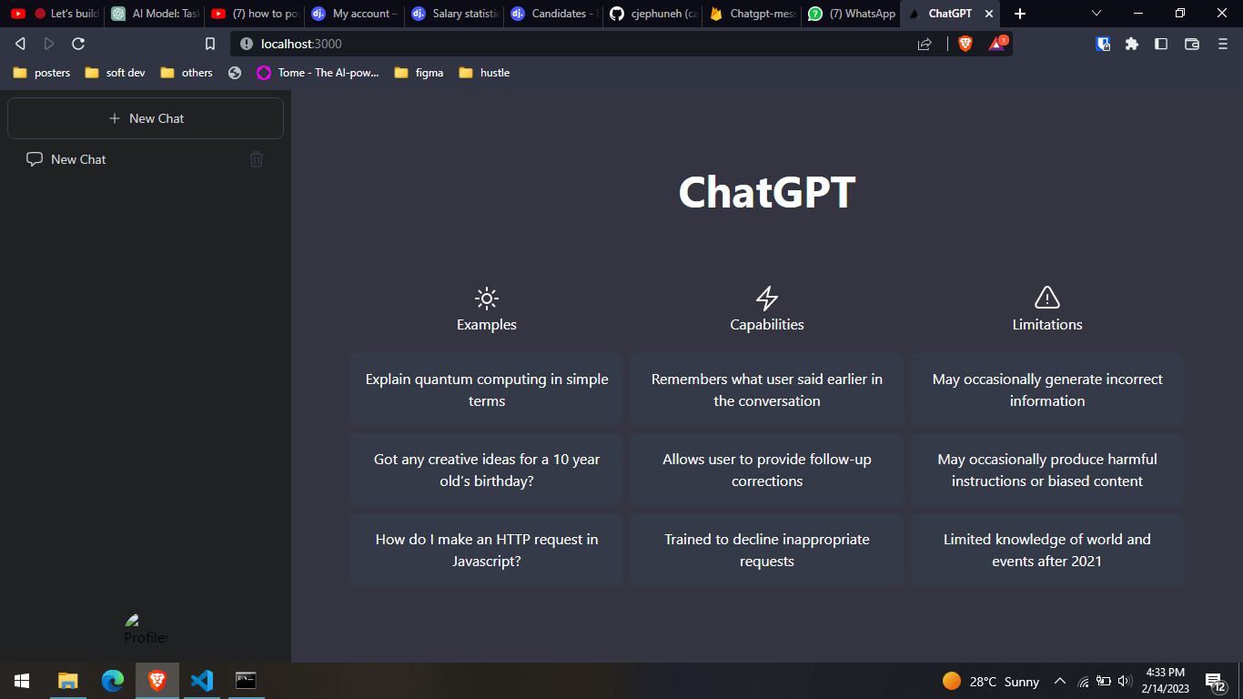Open the browser hamburger menu
Image resolution: width=1243 pixels, height=699 pixels.
pyautogui.click(x=1222, y=43)
